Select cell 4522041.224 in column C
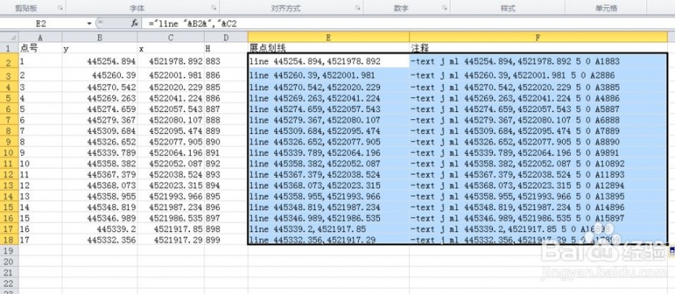This screenshot has height=294, width=675. [x=171, y=99]
